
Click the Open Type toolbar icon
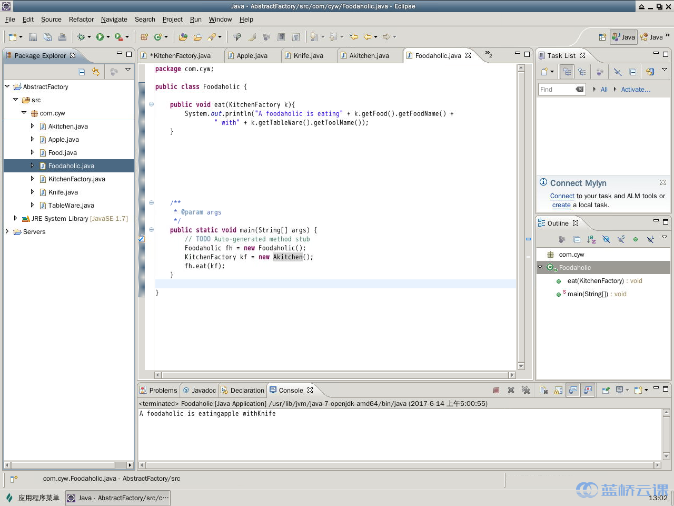pos(183,37)
